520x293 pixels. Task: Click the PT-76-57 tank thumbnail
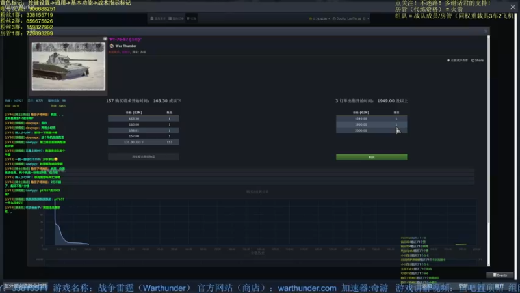click(x=68, y=66)
